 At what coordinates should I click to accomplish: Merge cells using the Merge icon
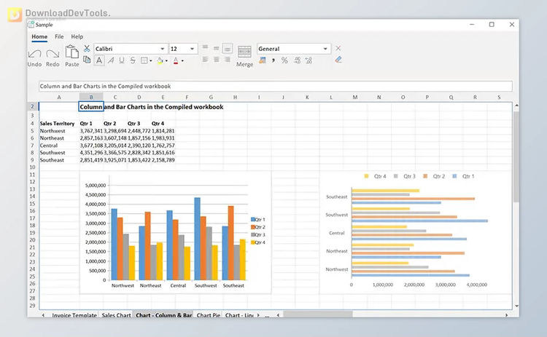[x=244, y=52]
